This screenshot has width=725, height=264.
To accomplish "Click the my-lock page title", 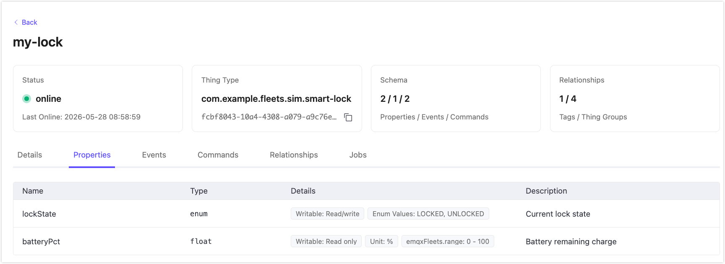I will point(38,42).
